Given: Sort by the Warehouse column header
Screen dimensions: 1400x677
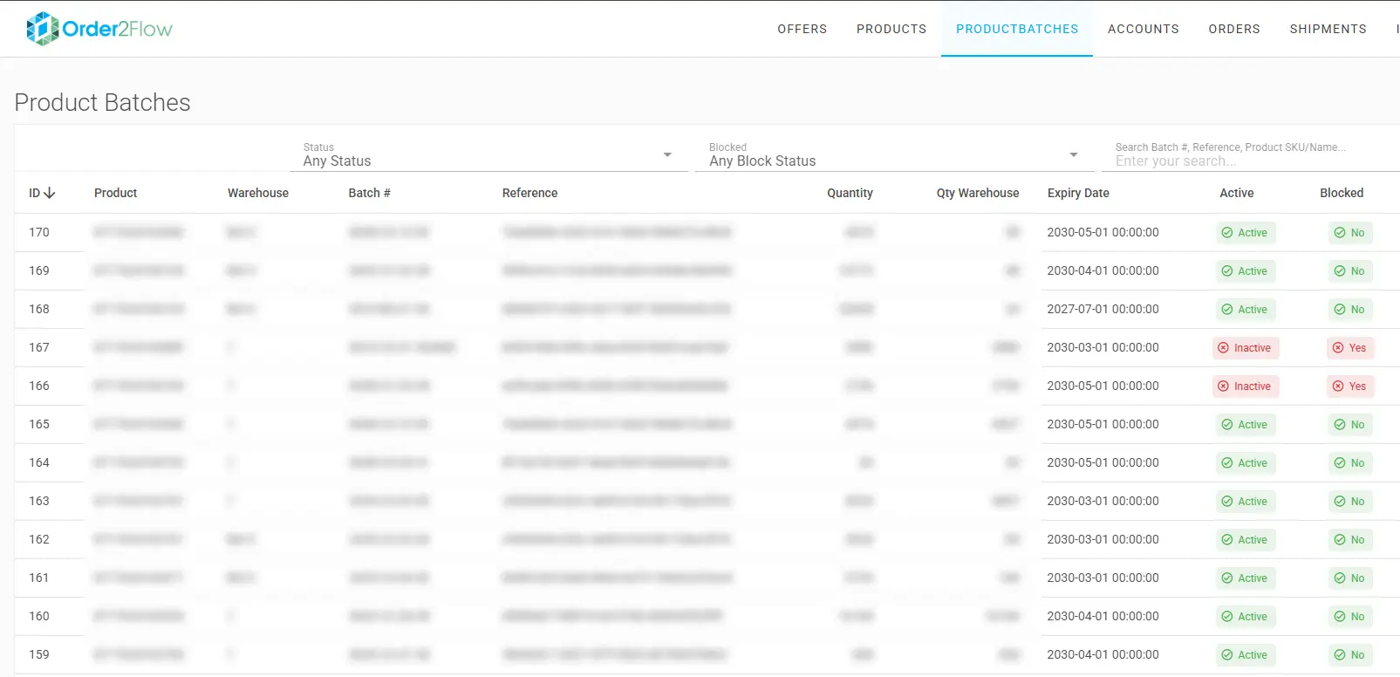Looking at the screenshot, I should [258, 193].
